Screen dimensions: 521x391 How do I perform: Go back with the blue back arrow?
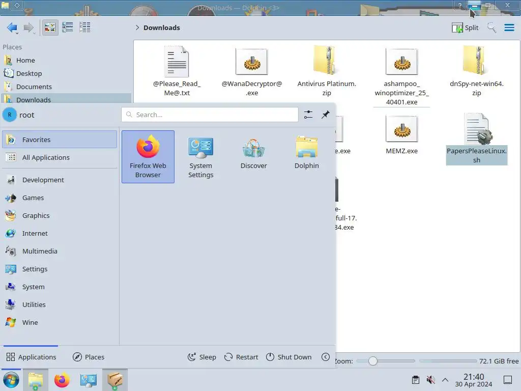tap(12, 27)
